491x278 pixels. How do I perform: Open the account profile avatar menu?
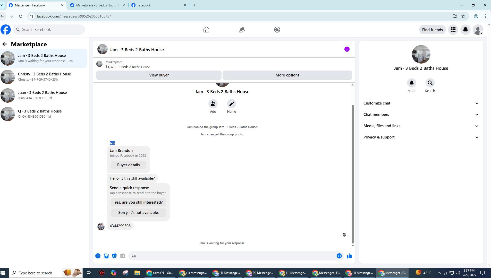click(478, 30)
